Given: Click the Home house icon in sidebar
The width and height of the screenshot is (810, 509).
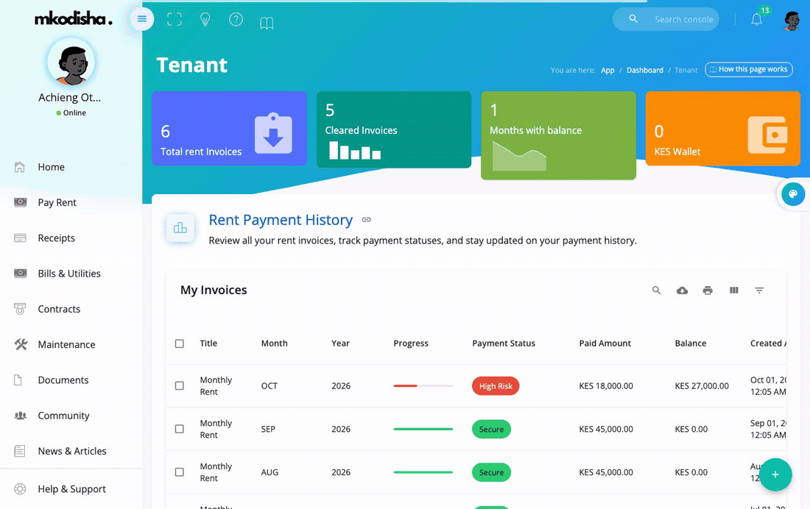Looking at the screenshot, I should click(20, 167).
